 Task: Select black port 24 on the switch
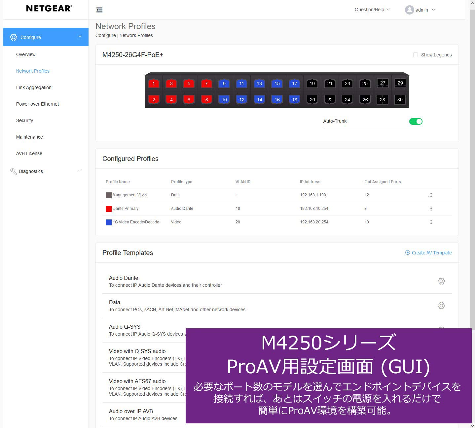click(347, 100)
